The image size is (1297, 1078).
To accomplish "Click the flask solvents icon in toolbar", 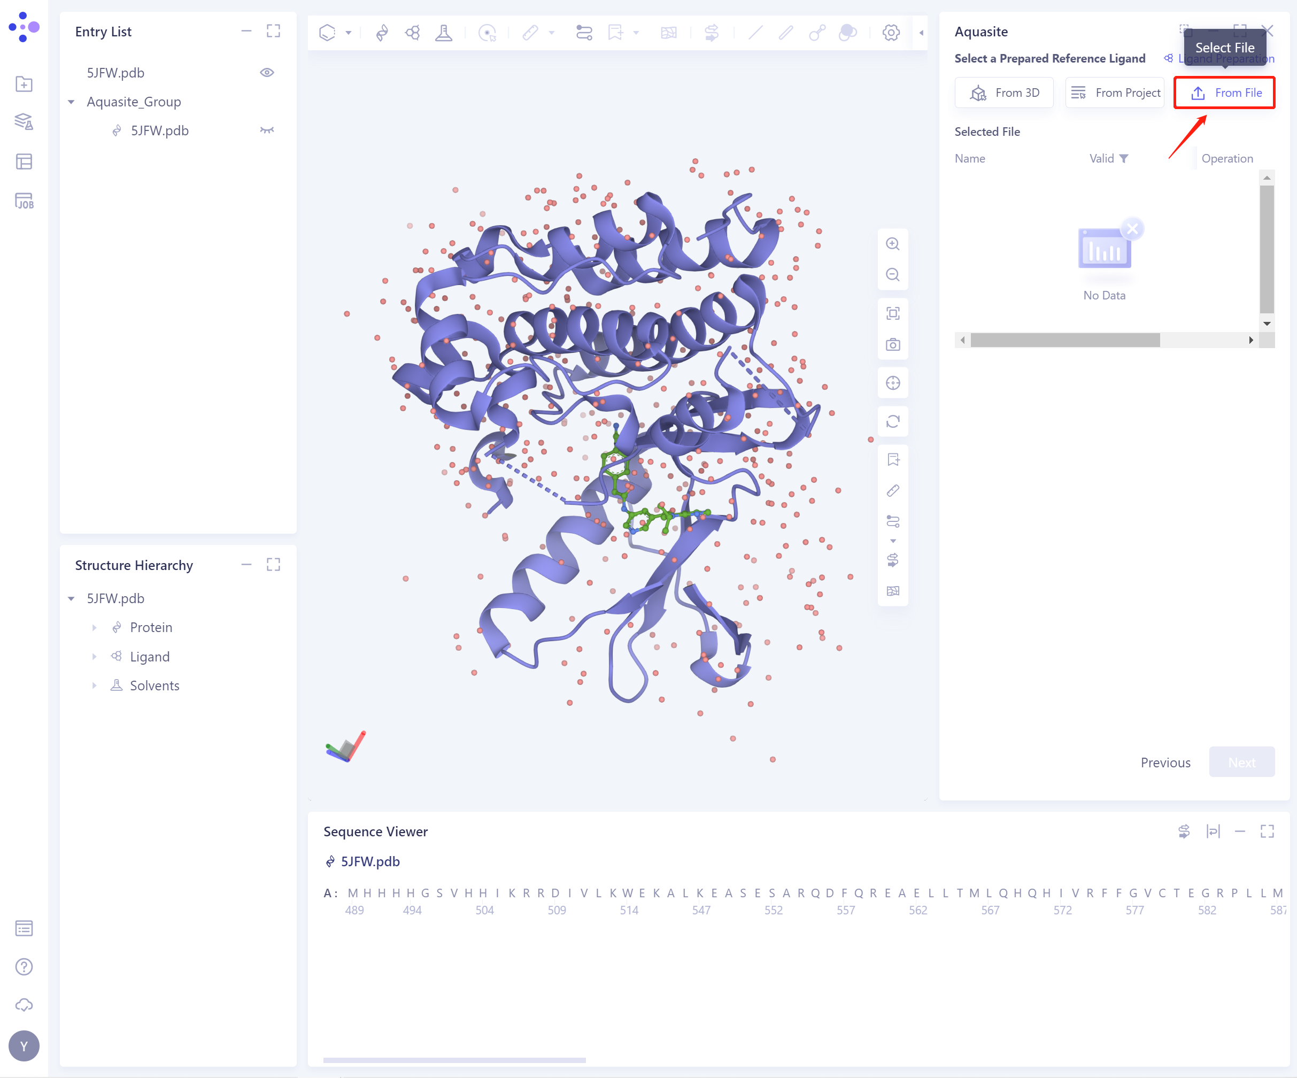I will tap(443, 32).
